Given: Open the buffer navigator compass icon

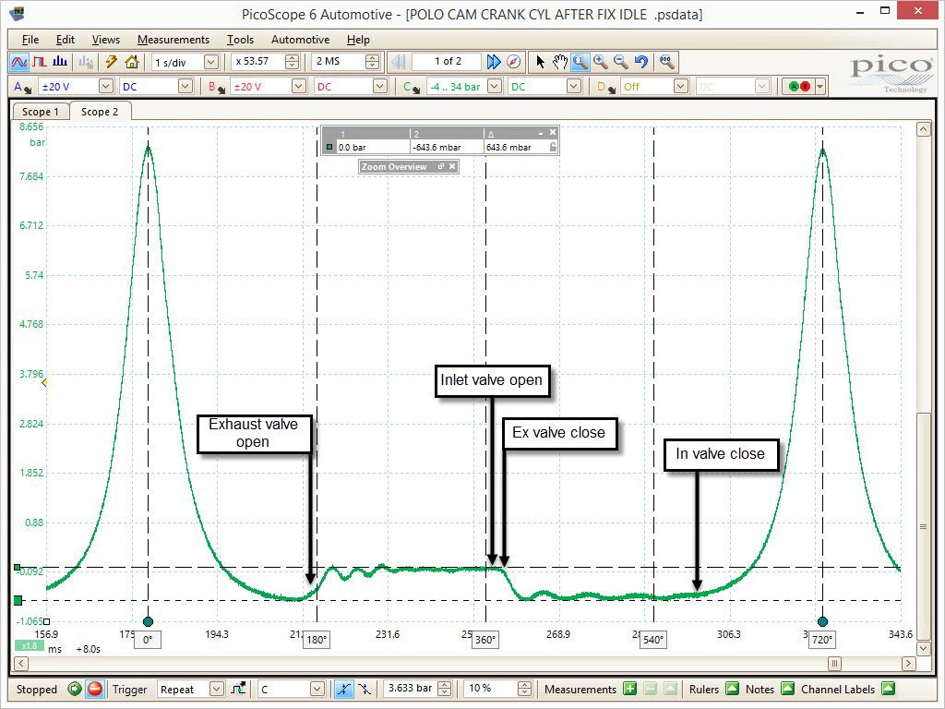Looking at the screenshot, I should tap(514, 62).
